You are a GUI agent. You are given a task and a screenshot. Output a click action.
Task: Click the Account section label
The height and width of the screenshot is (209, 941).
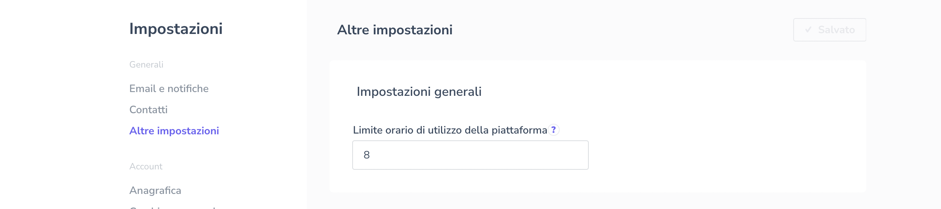[146, 166]
